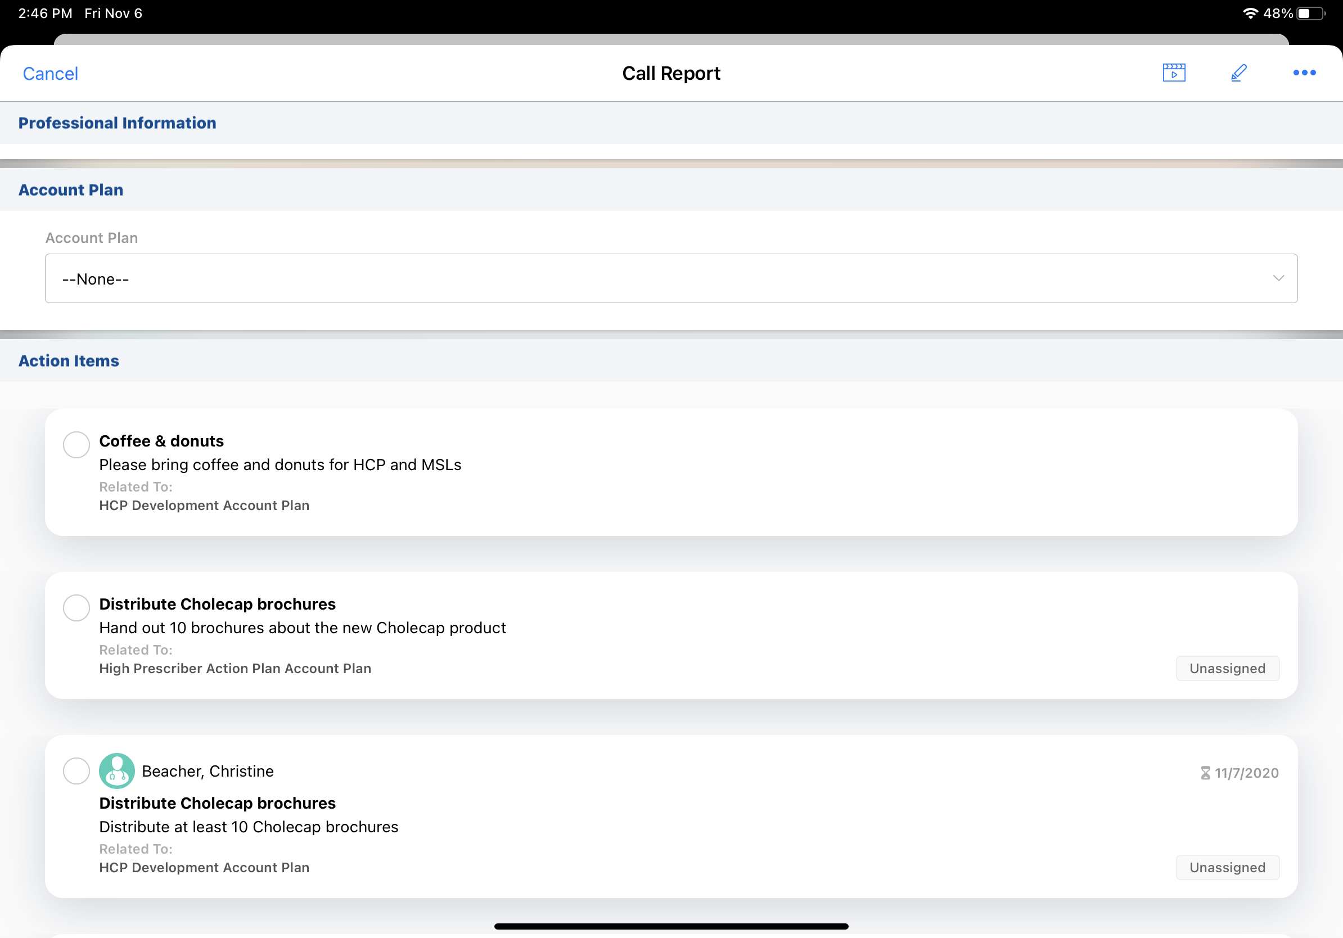1343x938 pixels.
Task: Tap the Wi-Fi status icon
Action: (x=1250, y=13)
